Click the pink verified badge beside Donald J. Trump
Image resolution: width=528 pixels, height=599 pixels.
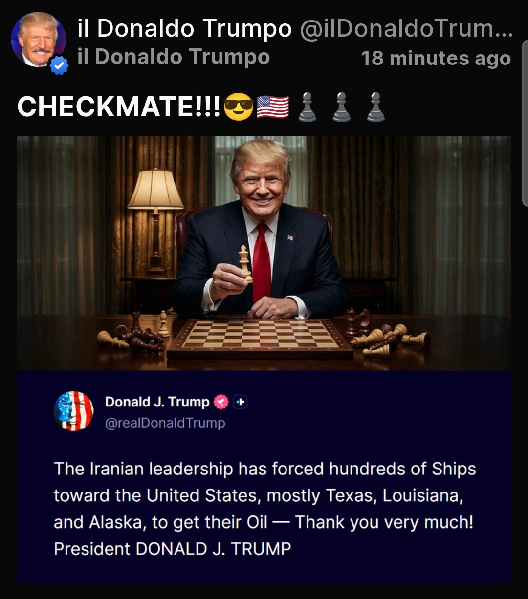click(221, 402)
